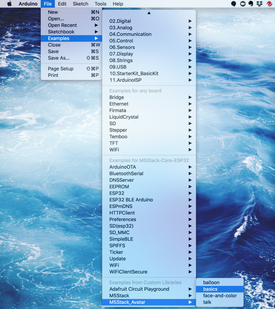Open the balloon example sketch

coord(220,282)
